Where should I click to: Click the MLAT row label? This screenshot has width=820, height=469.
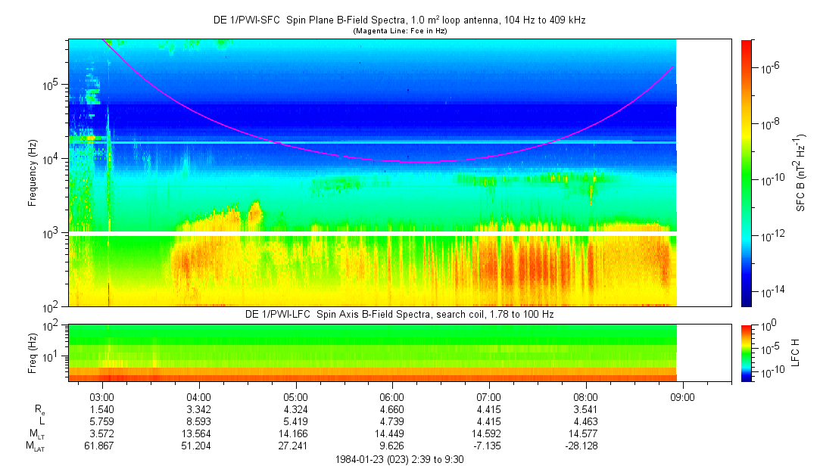tap(33, 446)
